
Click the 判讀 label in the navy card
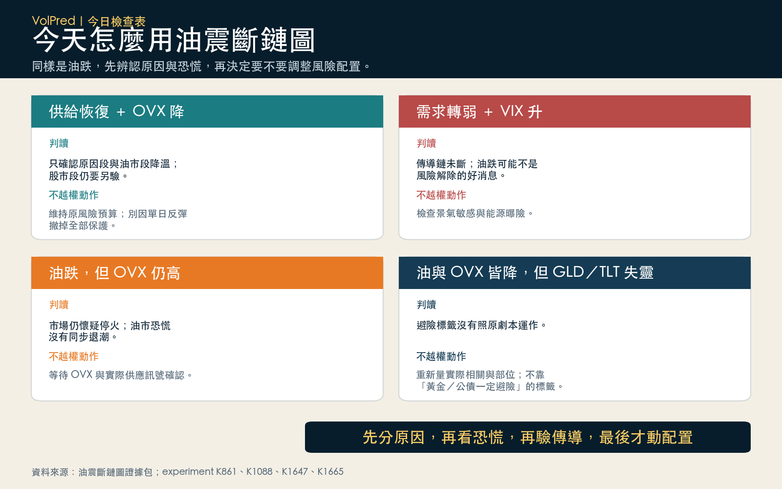pos(426,305)
